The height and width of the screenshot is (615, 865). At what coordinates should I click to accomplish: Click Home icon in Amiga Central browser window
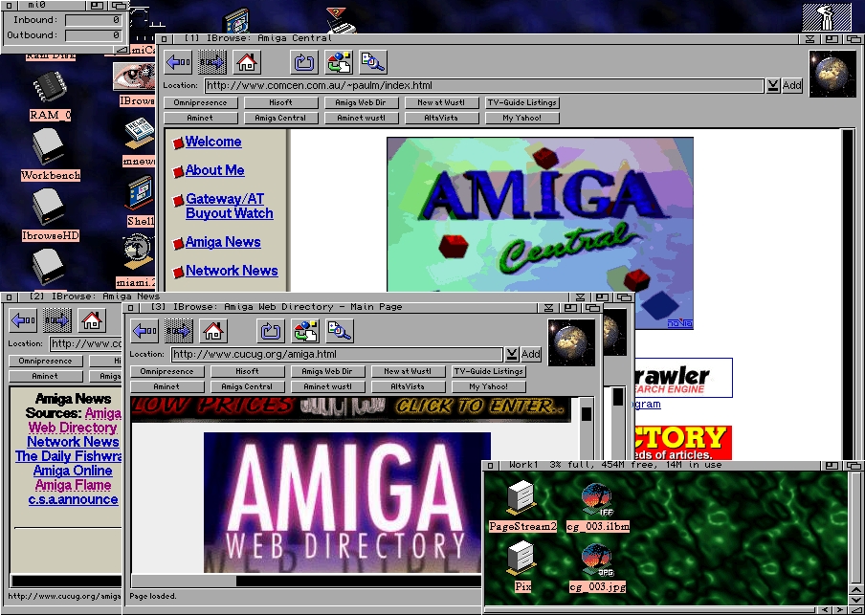point(247,63)
